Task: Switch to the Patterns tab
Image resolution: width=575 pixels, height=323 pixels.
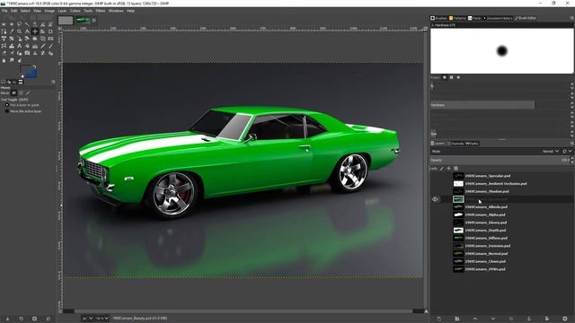Action: pyautogui.click(x=457, y=18)
